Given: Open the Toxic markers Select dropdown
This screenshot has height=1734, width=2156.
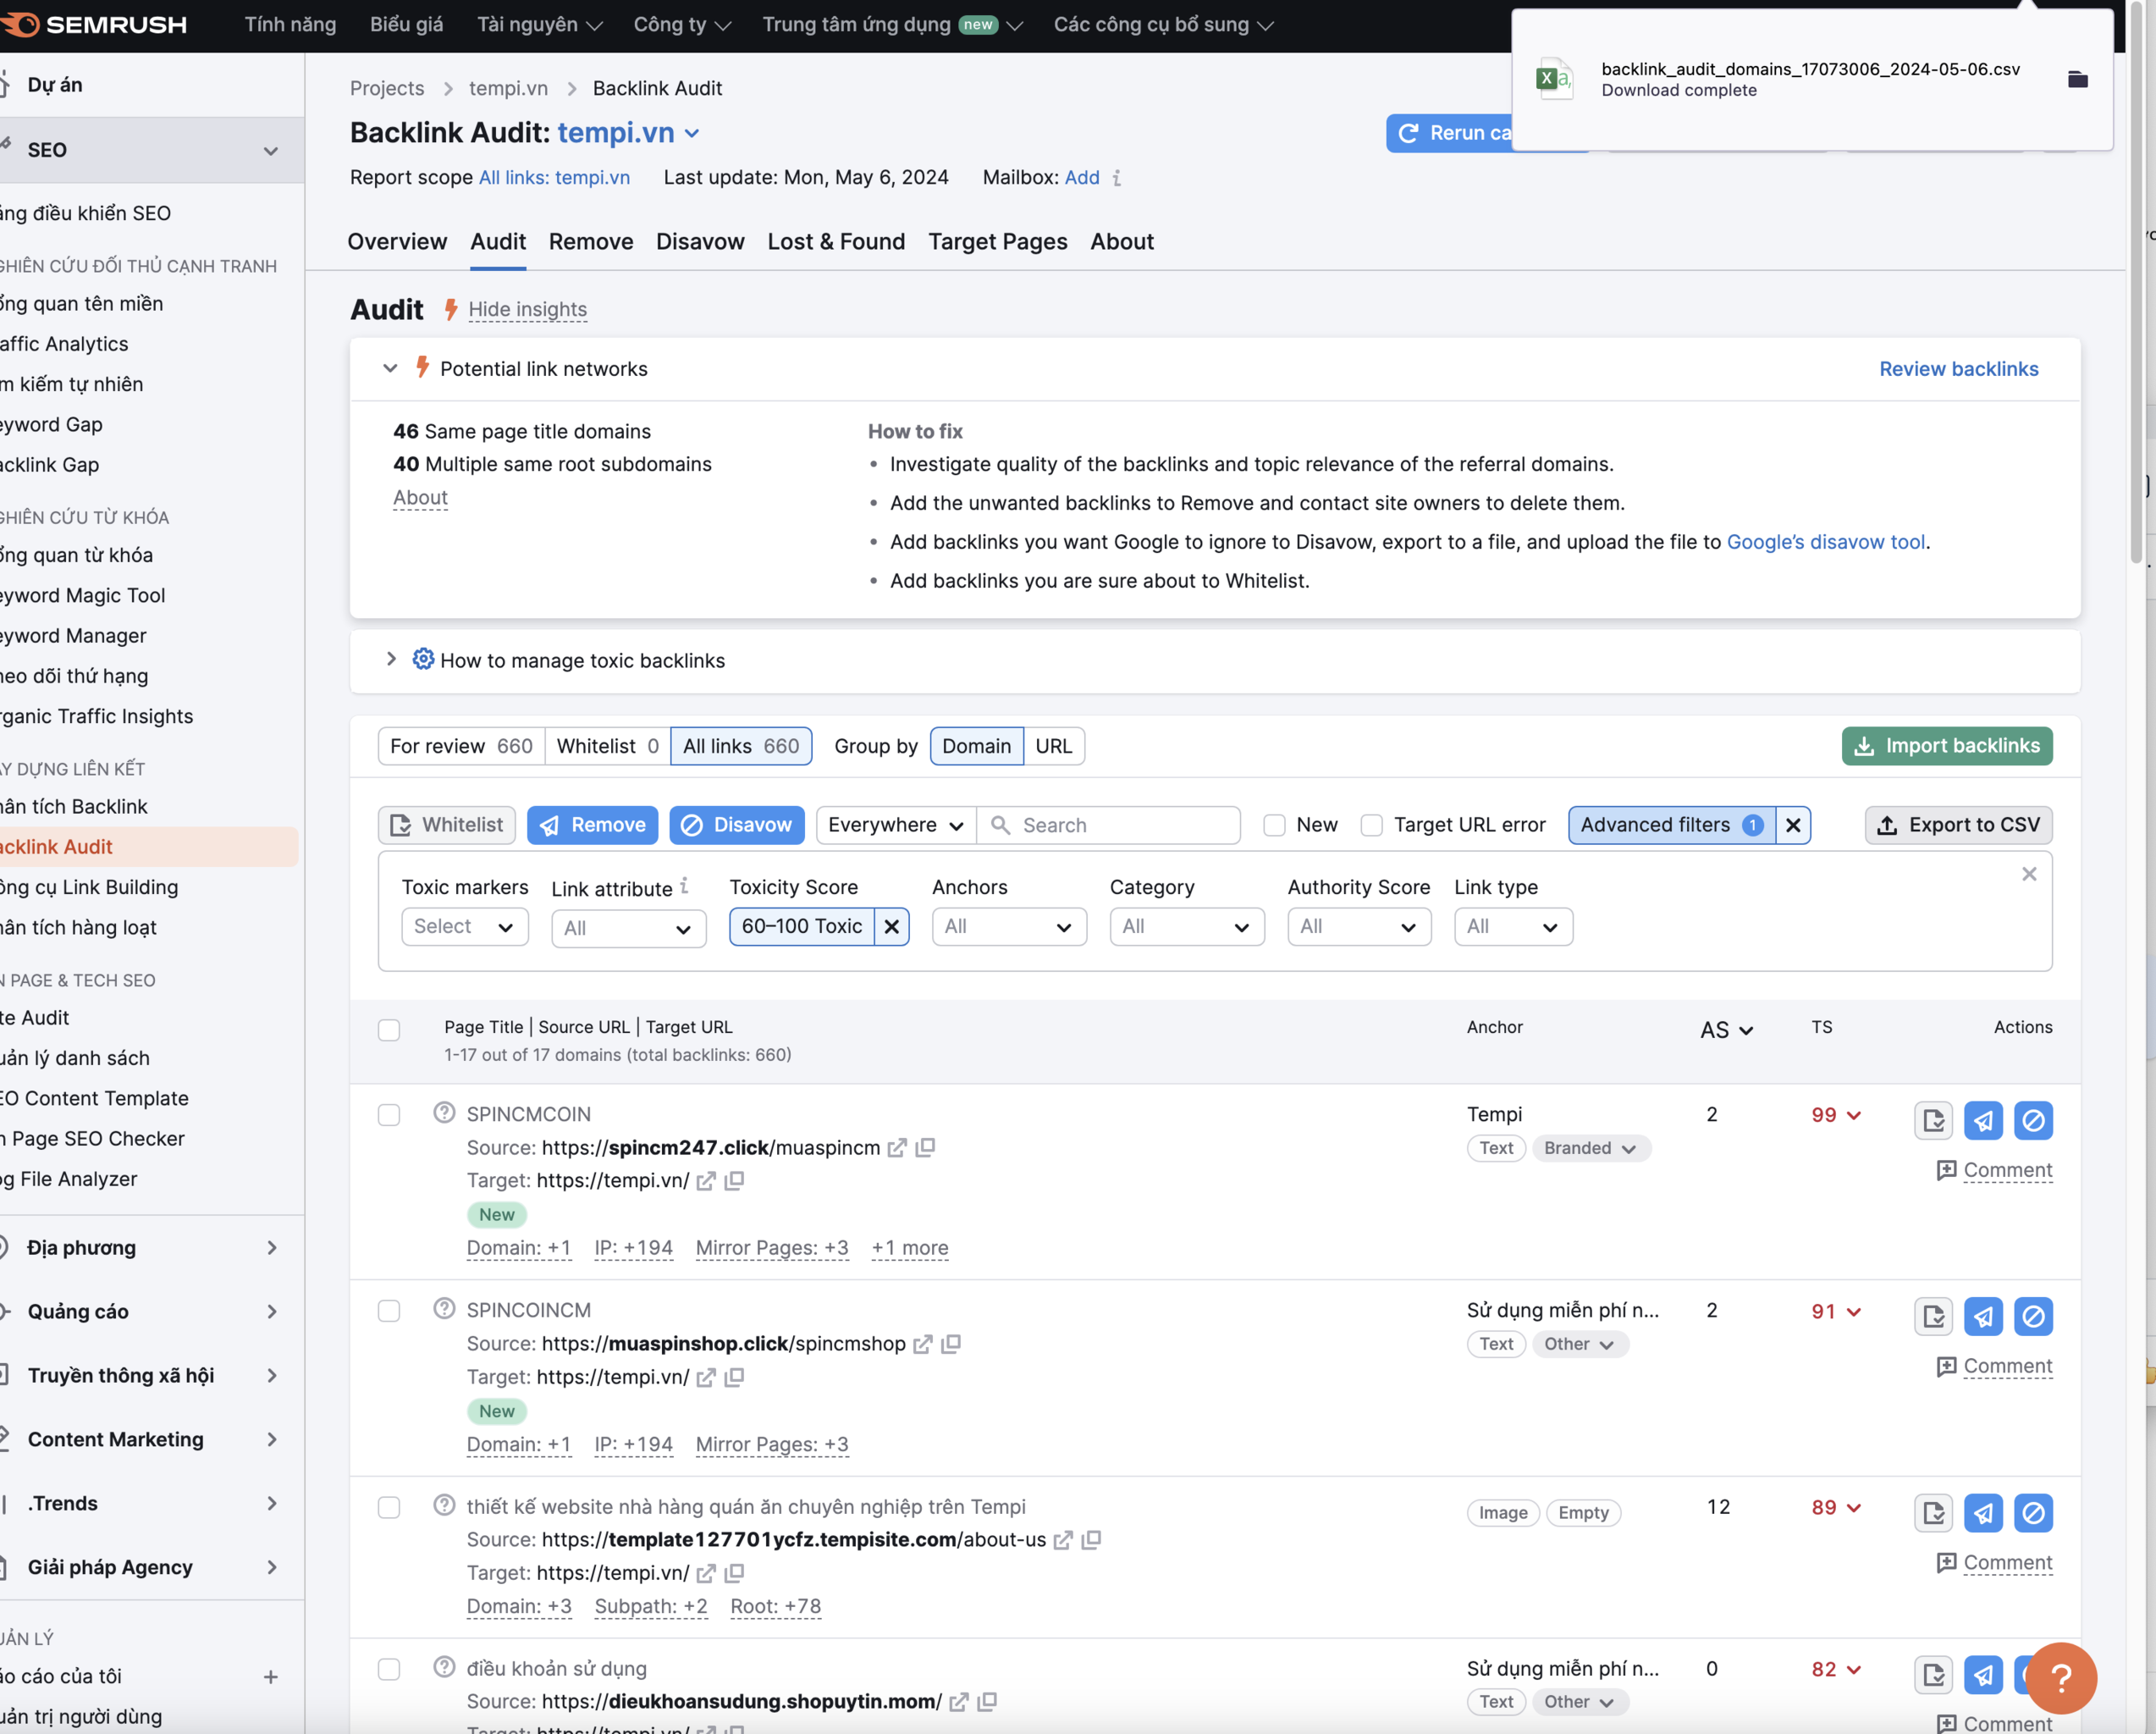Looking at the screenshot, I should [464, 927].
